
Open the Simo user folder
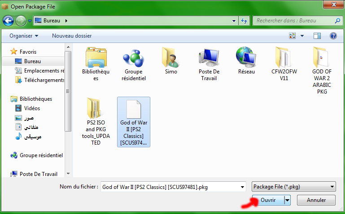(x=171, y=57)
